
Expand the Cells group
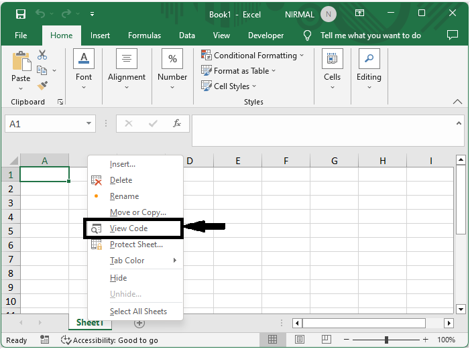pos(332,88)
